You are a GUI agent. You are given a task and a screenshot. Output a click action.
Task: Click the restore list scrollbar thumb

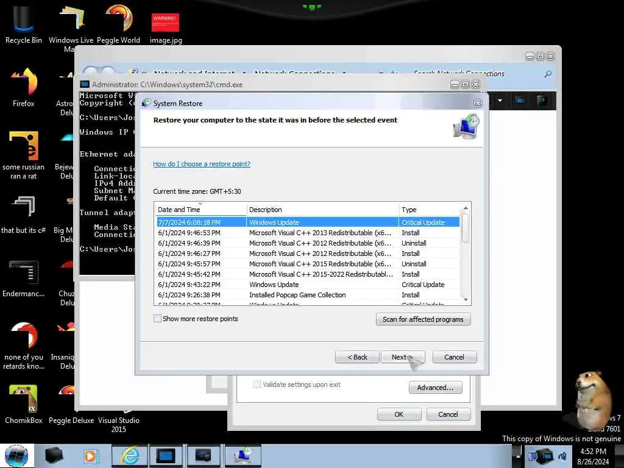(465, 228)
